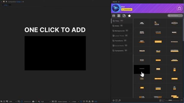Screen dimensions: 184x103
Task: Select the Titles category
Action: point(122,21)
